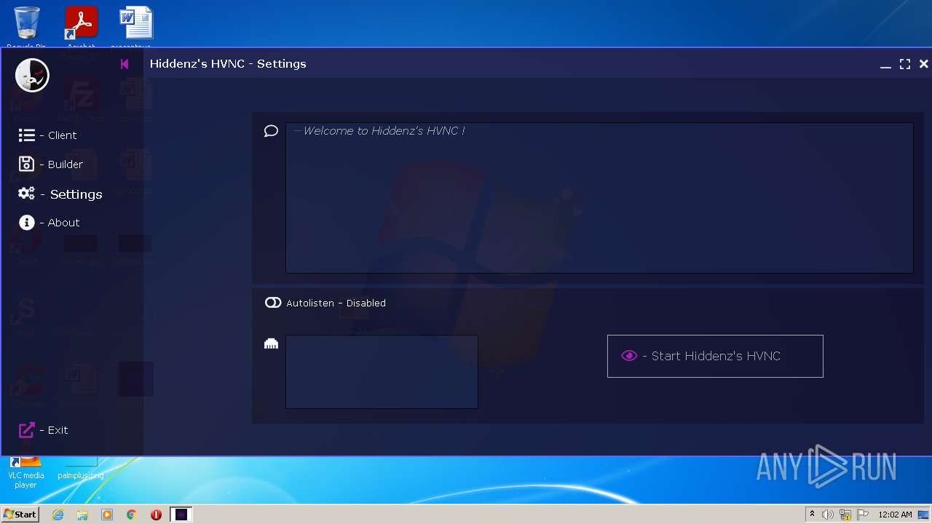Click the round avatar logo in sidebar

32,75
